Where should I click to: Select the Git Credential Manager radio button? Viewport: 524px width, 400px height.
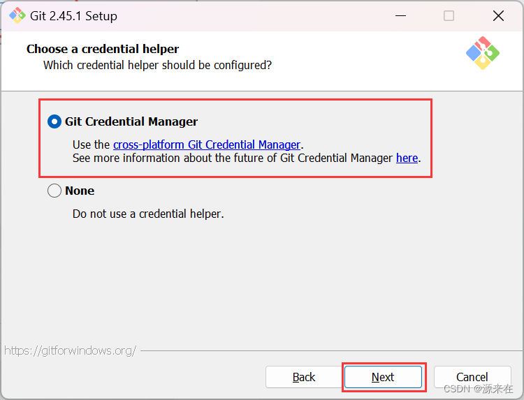(x=54, y=121)
